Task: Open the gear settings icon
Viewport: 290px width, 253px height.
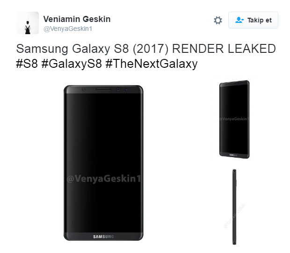Action: pyautogui.click(x=218, y=20)
